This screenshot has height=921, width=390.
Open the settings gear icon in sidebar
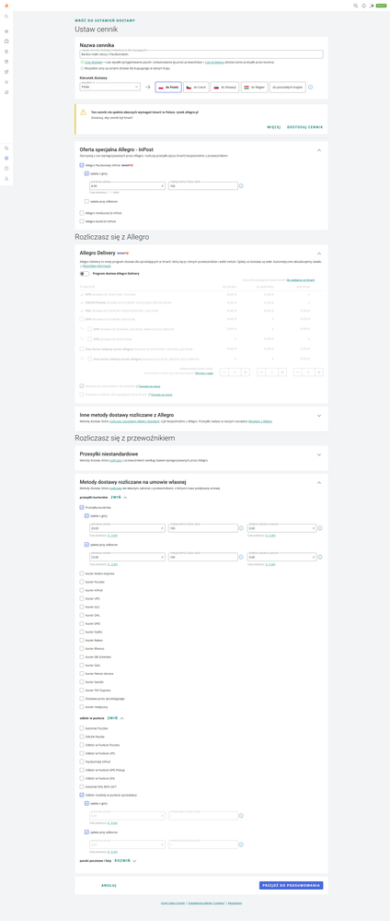(x=6, y=158)
